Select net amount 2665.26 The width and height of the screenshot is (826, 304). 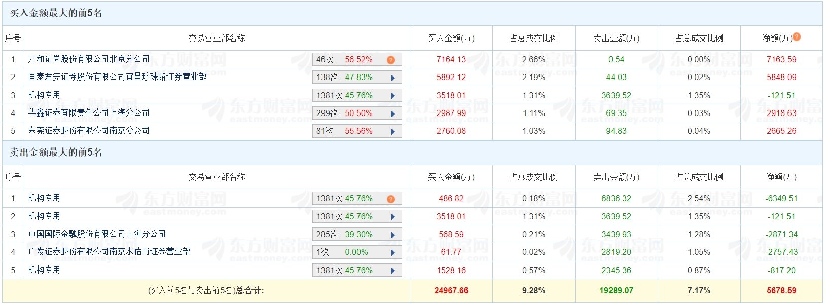(x=781, y=131)
